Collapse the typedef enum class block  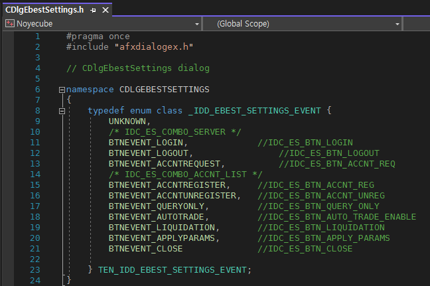pos(62,111)
